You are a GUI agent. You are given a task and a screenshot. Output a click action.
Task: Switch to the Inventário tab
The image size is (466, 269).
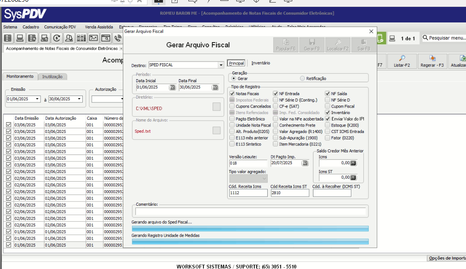pos(261,63)
